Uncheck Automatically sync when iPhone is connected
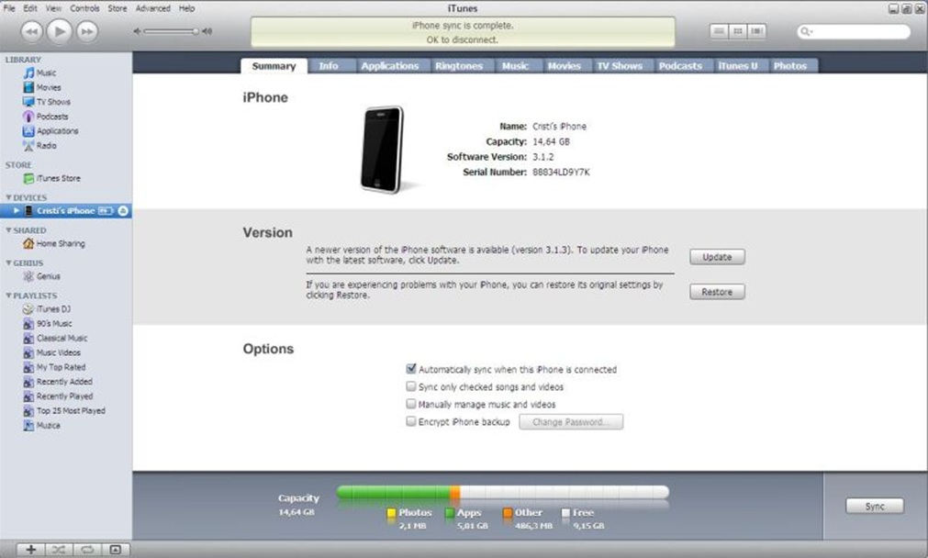Viewport: 928px width, 558px height. [x=411, y=369]
